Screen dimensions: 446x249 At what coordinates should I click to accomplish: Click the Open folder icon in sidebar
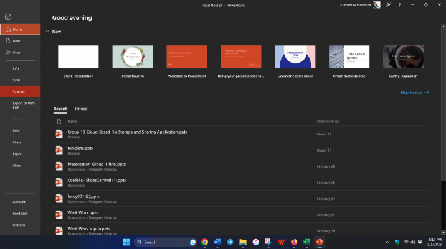(8, 52)
